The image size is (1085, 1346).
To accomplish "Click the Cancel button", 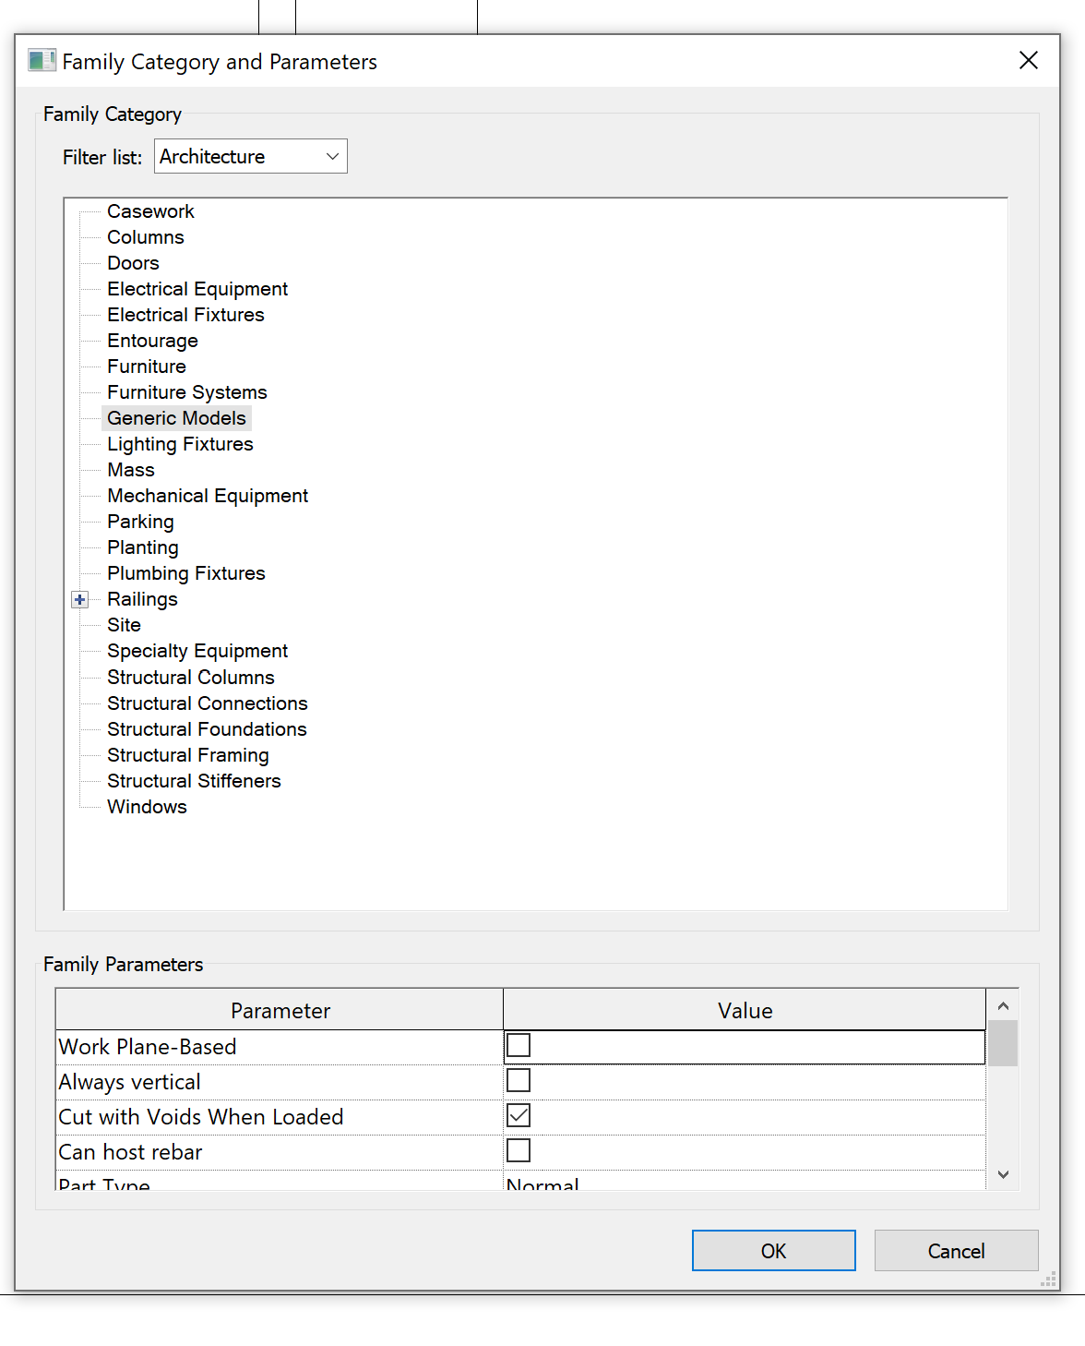I will click(x=956, y=1250).
